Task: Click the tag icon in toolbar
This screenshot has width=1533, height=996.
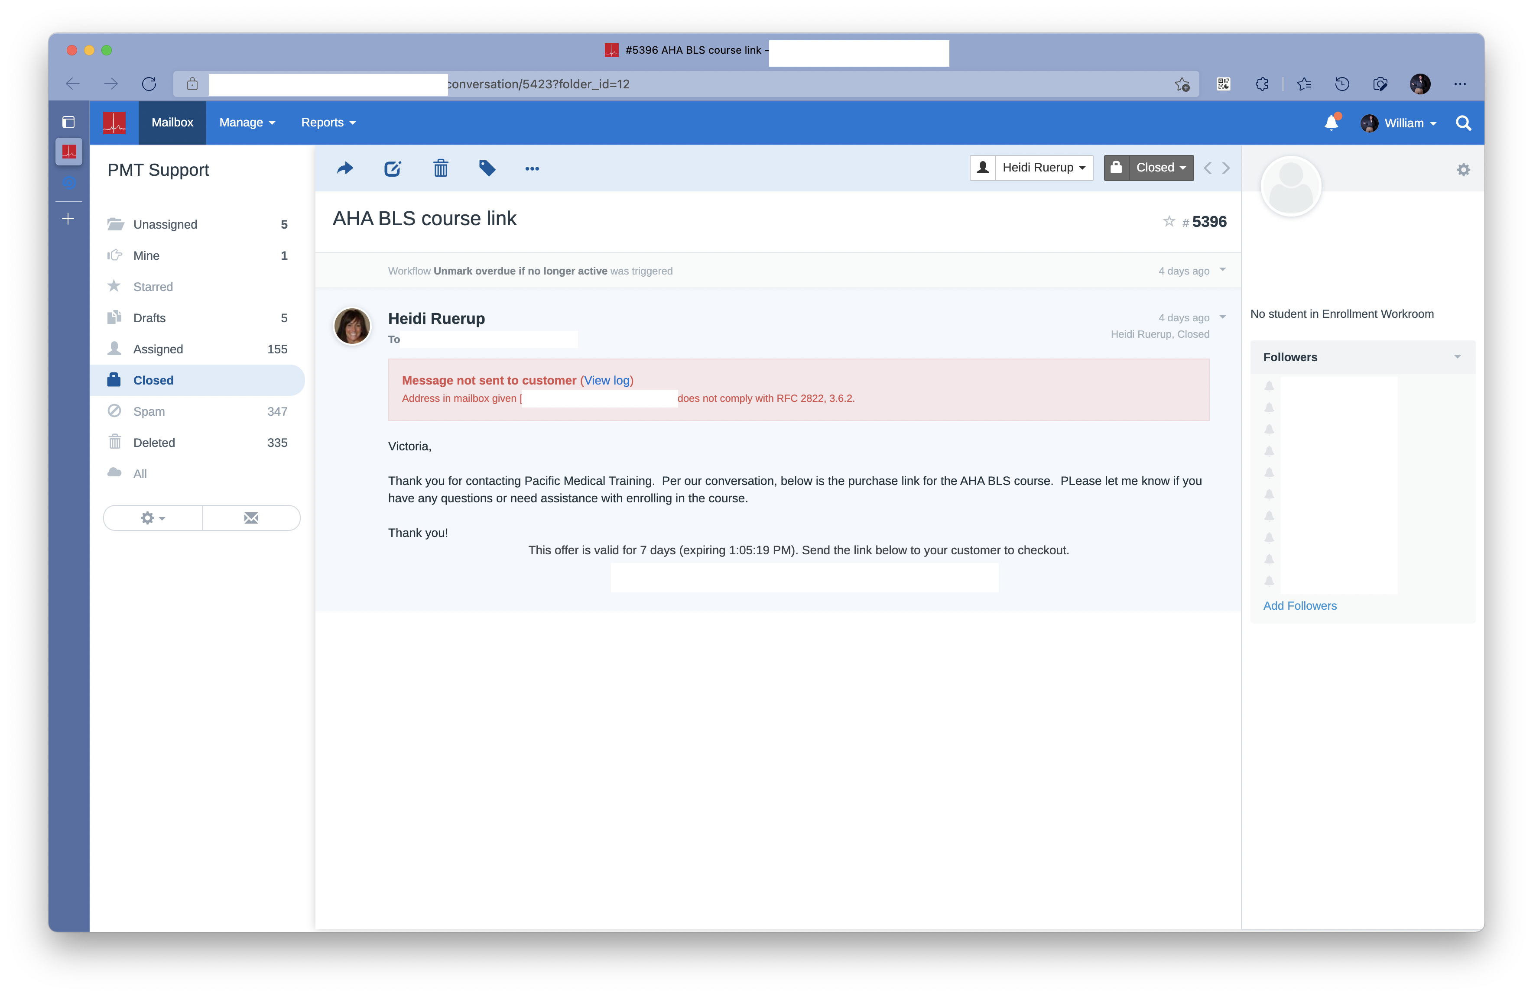Action: coord(487,169)
